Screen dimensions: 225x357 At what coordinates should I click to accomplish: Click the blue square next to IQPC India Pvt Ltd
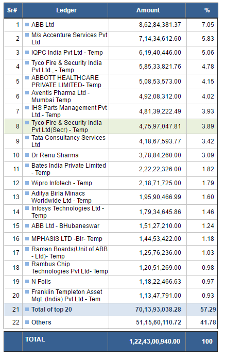27,53
